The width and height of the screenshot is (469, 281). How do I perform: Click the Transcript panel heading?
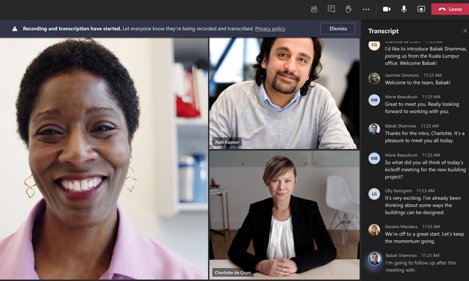pyautogui.click(x=383, y=31)
